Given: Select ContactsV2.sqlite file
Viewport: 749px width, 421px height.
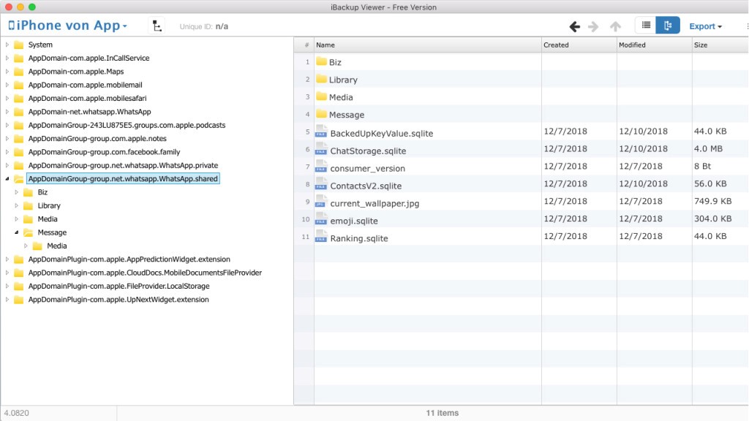Looking at the screenshot, I should 366,186.
